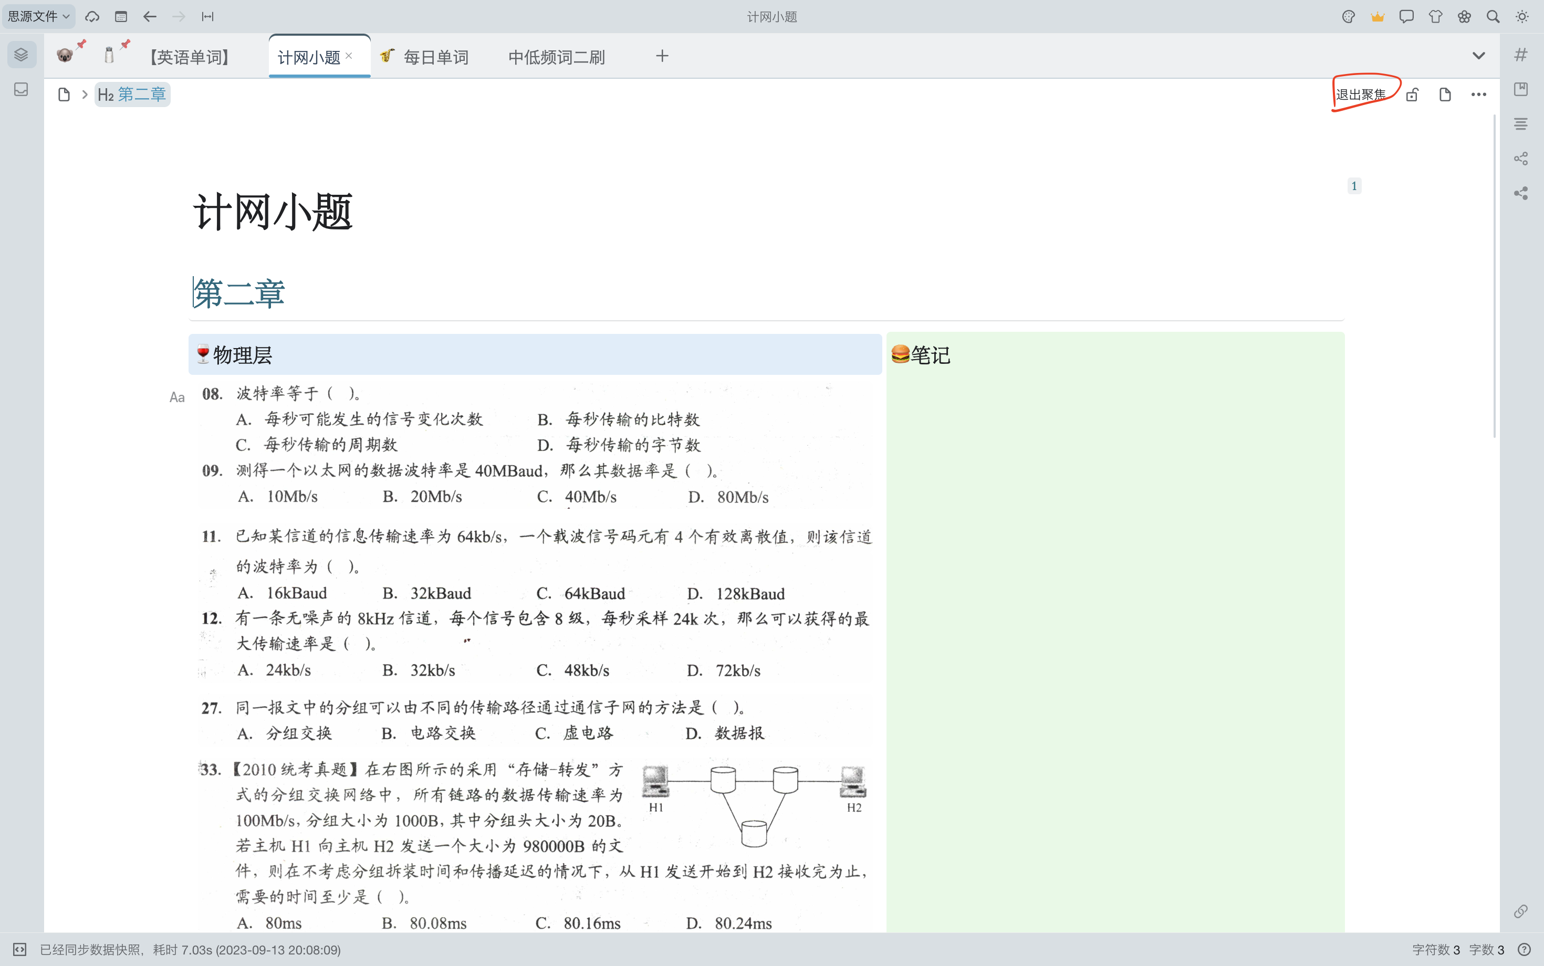Open the breadcrumb arrow after document icon
Viewport: 1544px width, 966px height.
click(x=85, y=94)
